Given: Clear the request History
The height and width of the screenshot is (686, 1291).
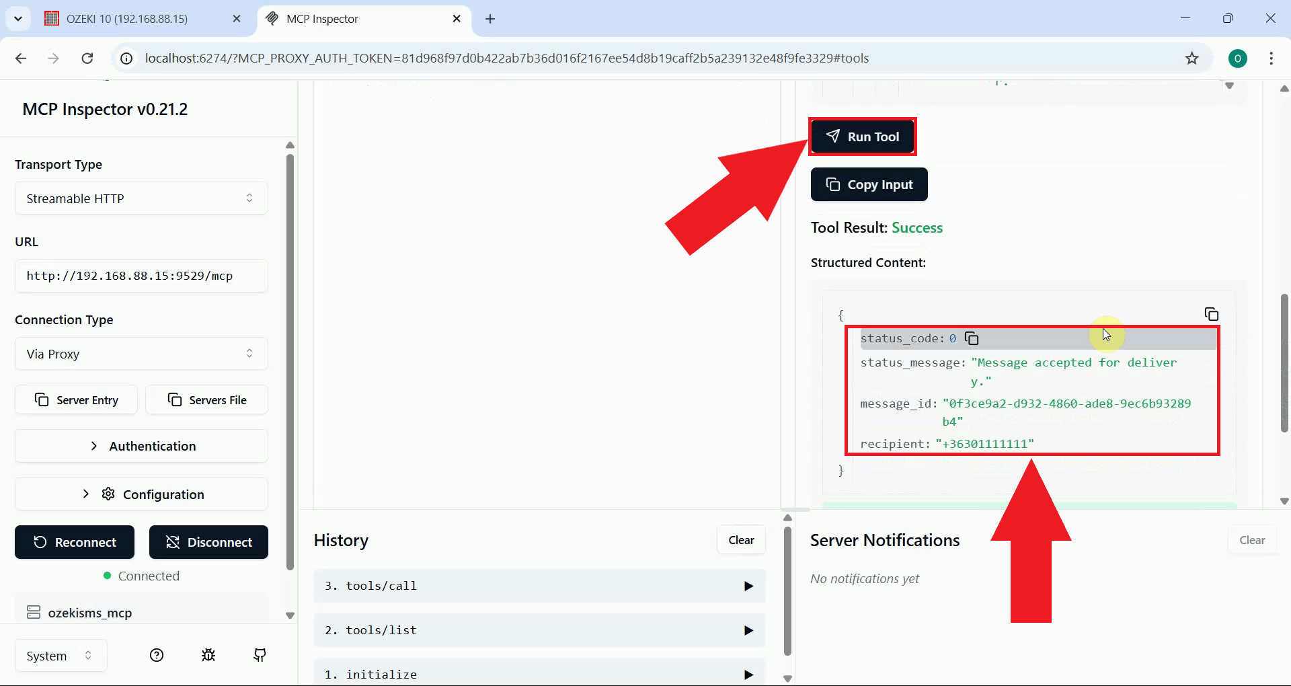Looking at the screenshot, I should (x=740, y=539).
